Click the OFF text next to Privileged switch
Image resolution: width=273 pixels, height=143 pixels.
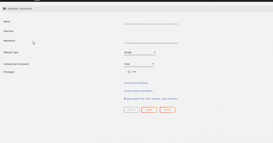[x=134, y=72]
